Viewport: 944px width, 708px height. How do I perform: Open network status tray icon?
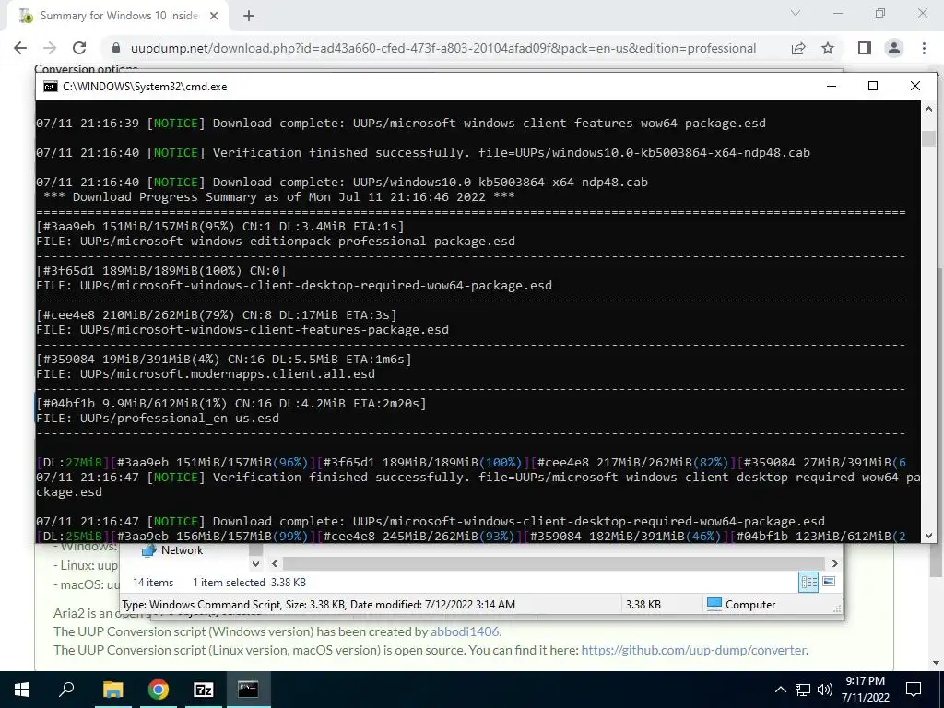click(803, 690)
